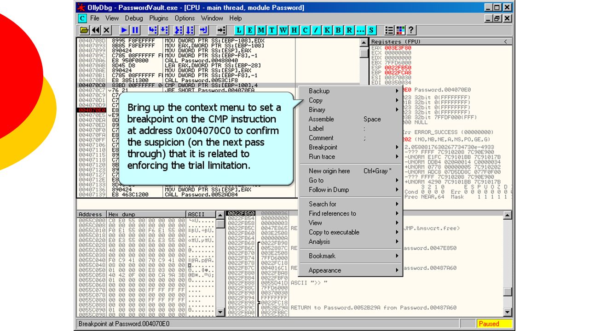Click the stack pane vertical scrollbar thumb
The image size is (589, 331).
(508, 292)
